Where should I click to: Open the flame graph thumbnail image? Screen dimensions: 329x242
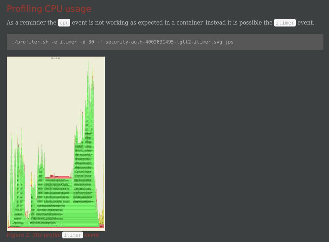coord(56,144)
